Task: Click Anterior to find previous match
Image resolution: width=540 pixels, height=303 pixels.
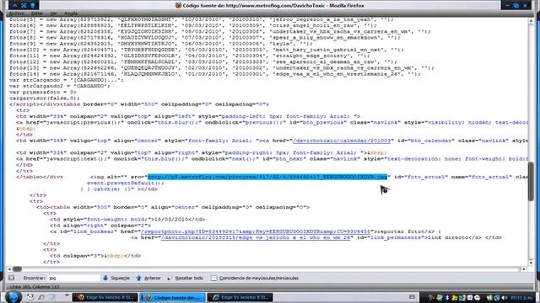Action: [x=148, y=278]
